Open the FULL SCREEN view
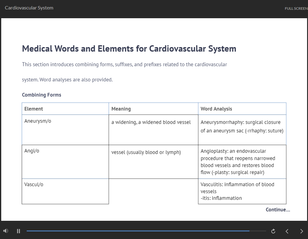 pos(296,9)
